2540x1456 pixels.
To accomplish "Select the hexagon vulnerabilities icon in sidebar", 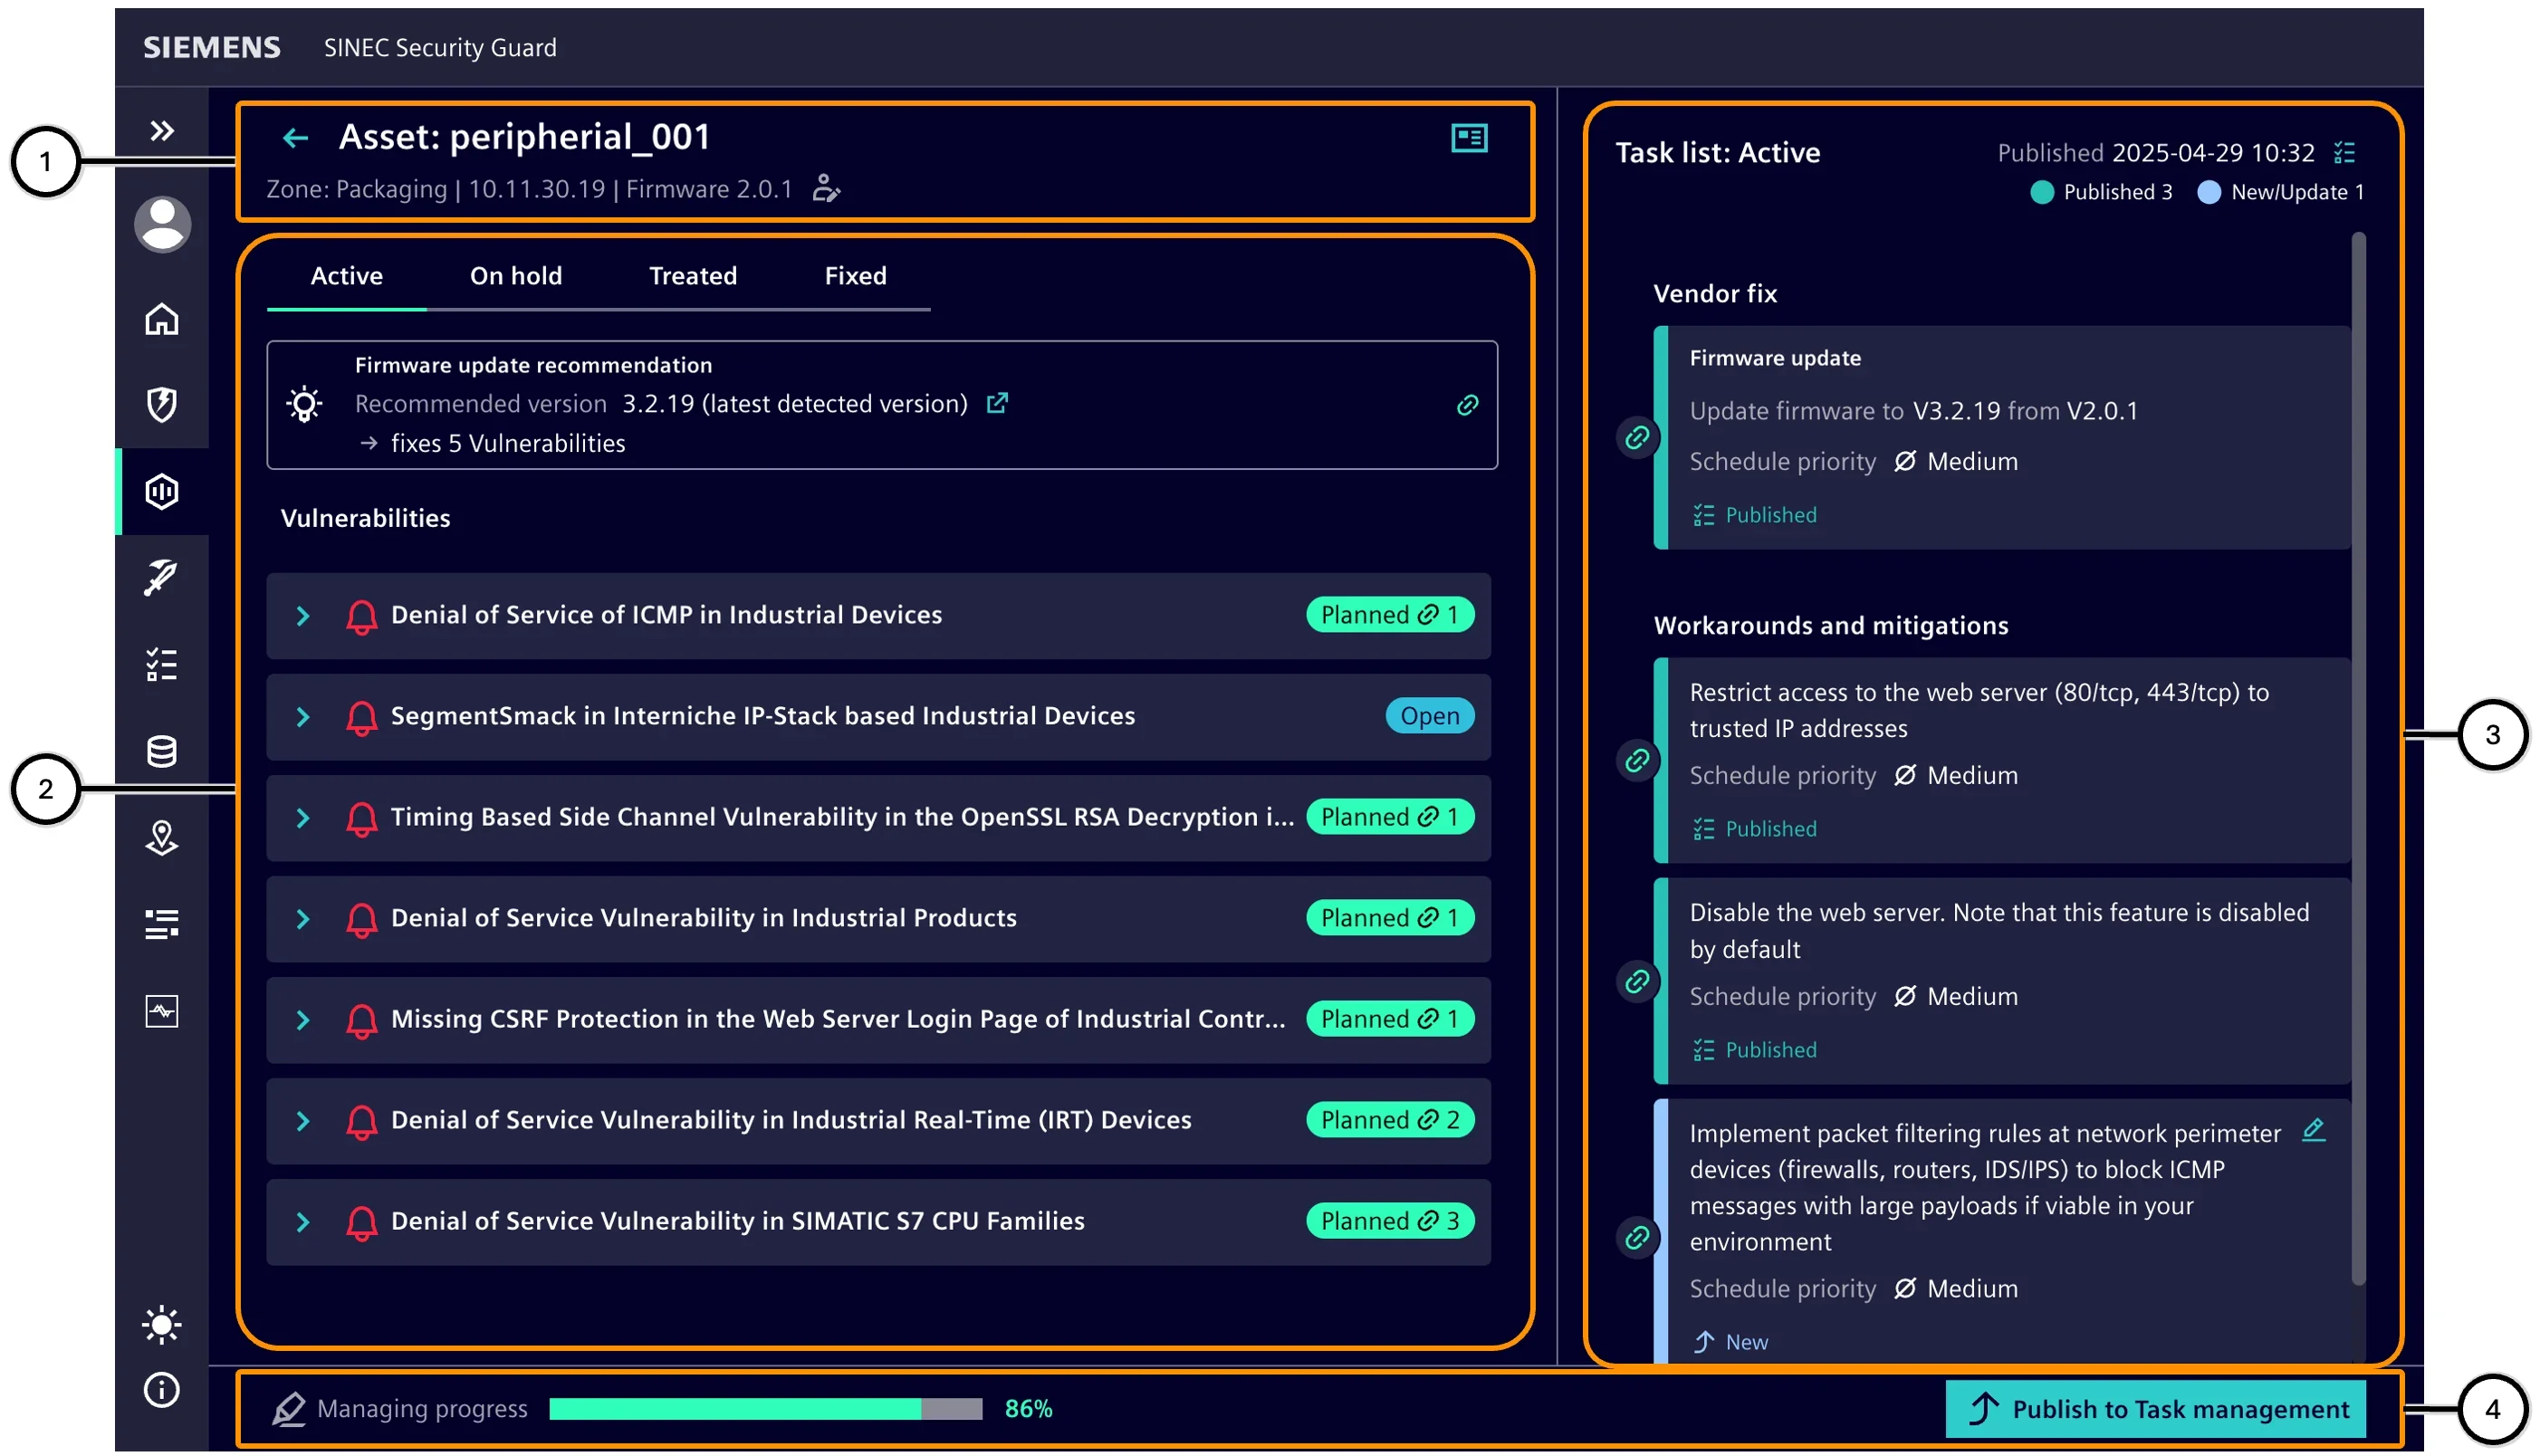I will [x=162, y=492].
